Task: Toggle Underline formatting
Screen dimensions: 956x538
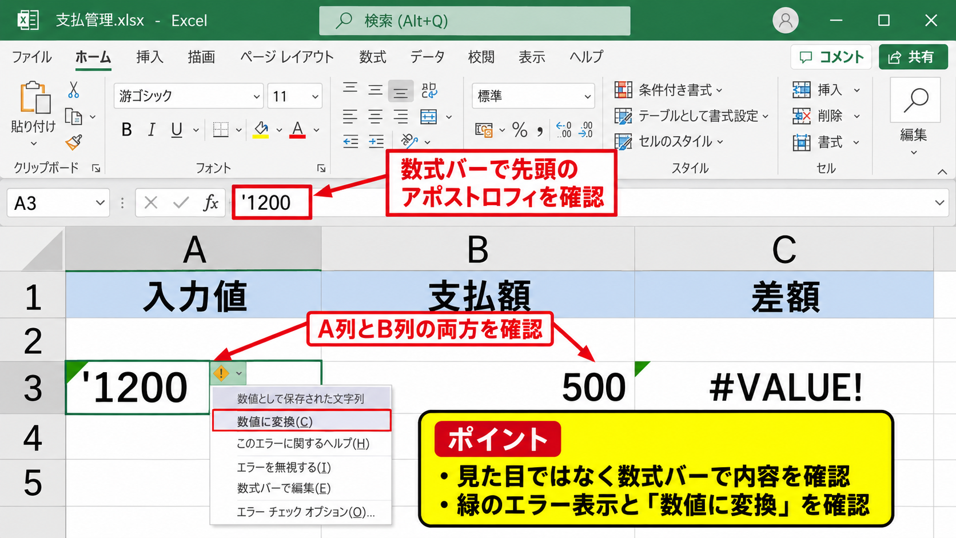Action: 177,130
